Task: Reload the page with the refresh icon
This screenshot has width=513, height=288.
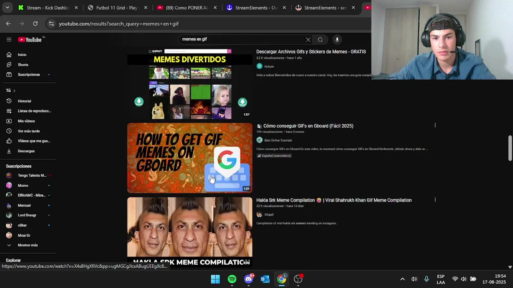Action: click(35, 24)
